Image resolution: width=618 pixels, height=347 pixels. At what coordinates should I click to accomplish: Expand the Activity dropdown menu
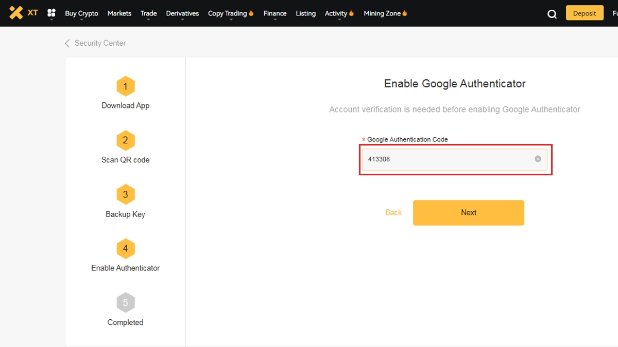click(339, 13)
